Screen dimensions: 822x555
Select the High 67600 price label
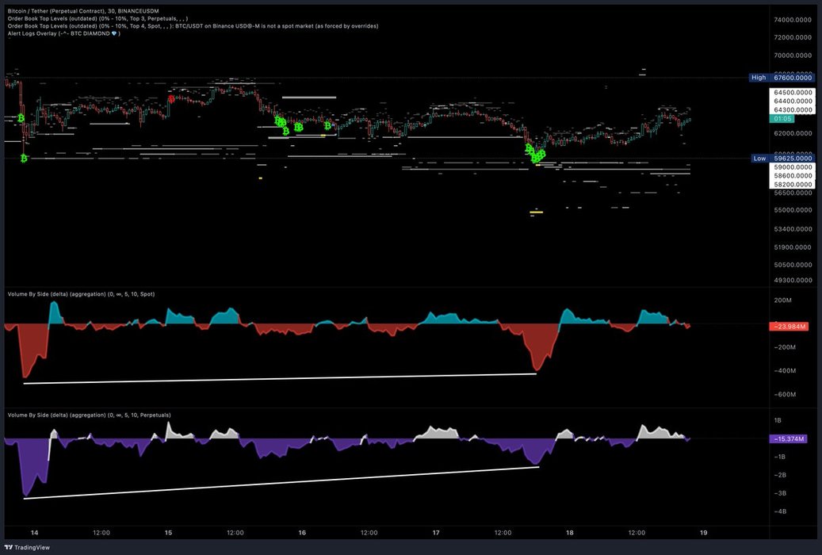coord(783,78)
